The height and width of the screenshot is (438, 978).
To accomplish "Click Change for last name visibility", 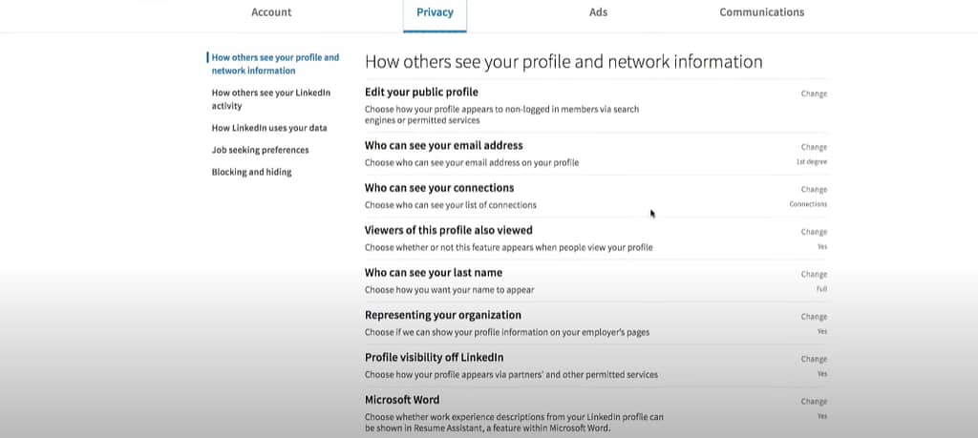I will click(814, 274).
